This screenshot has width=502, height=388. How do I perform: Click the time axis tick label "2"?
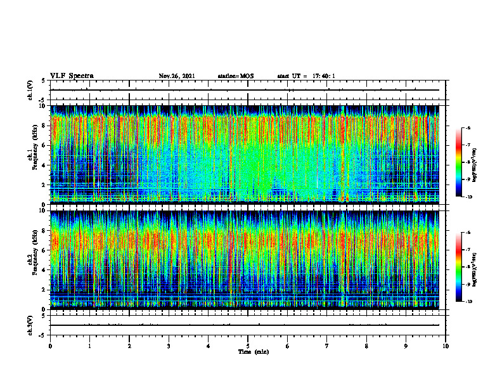[129, 346]
